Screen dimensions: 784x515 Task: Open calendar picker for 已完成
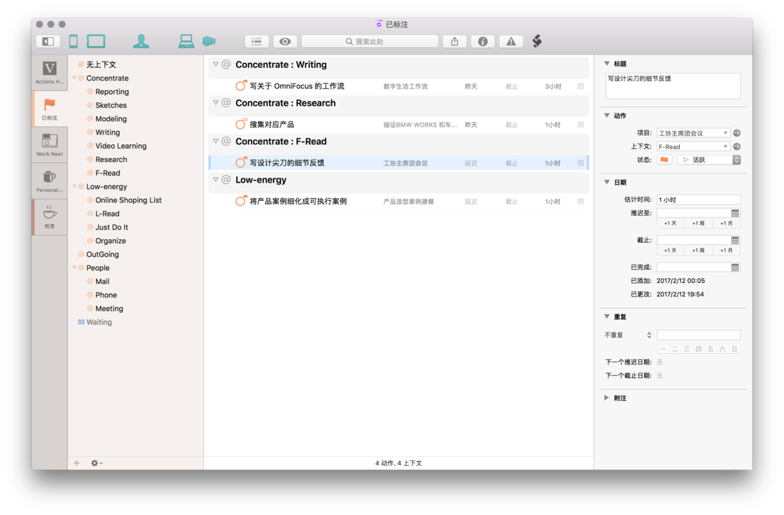point(735,267)
